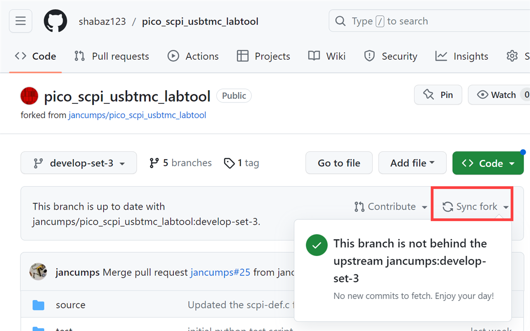Open the hamburger navigation menu
The height and width of the screenshot is (331, 530).
[21, 21]
